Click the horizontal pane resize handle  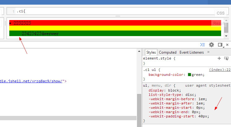pos(118,16)
